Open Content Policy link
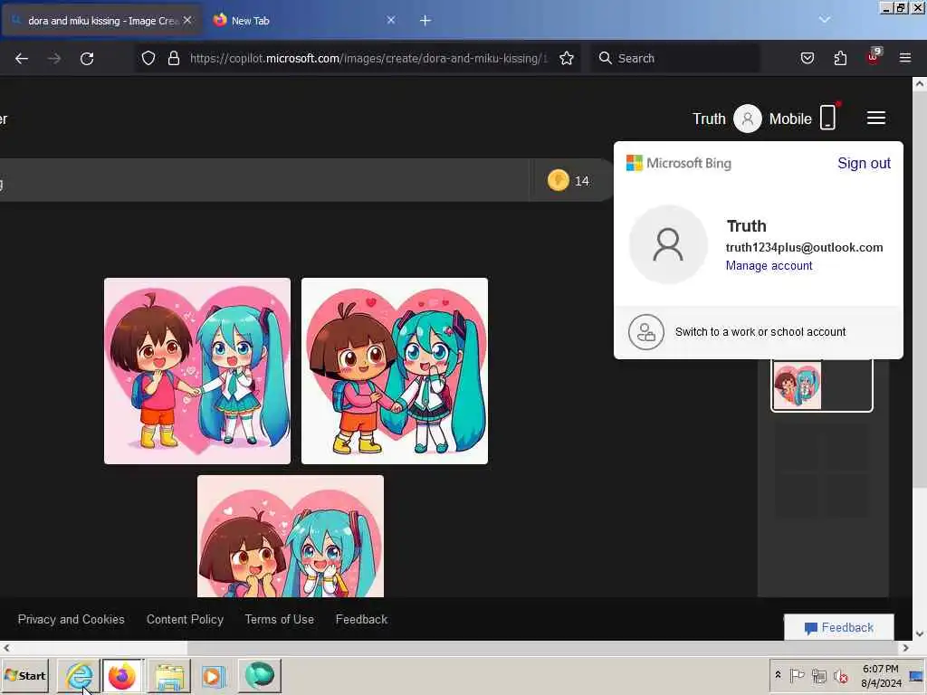 (185, 619)
